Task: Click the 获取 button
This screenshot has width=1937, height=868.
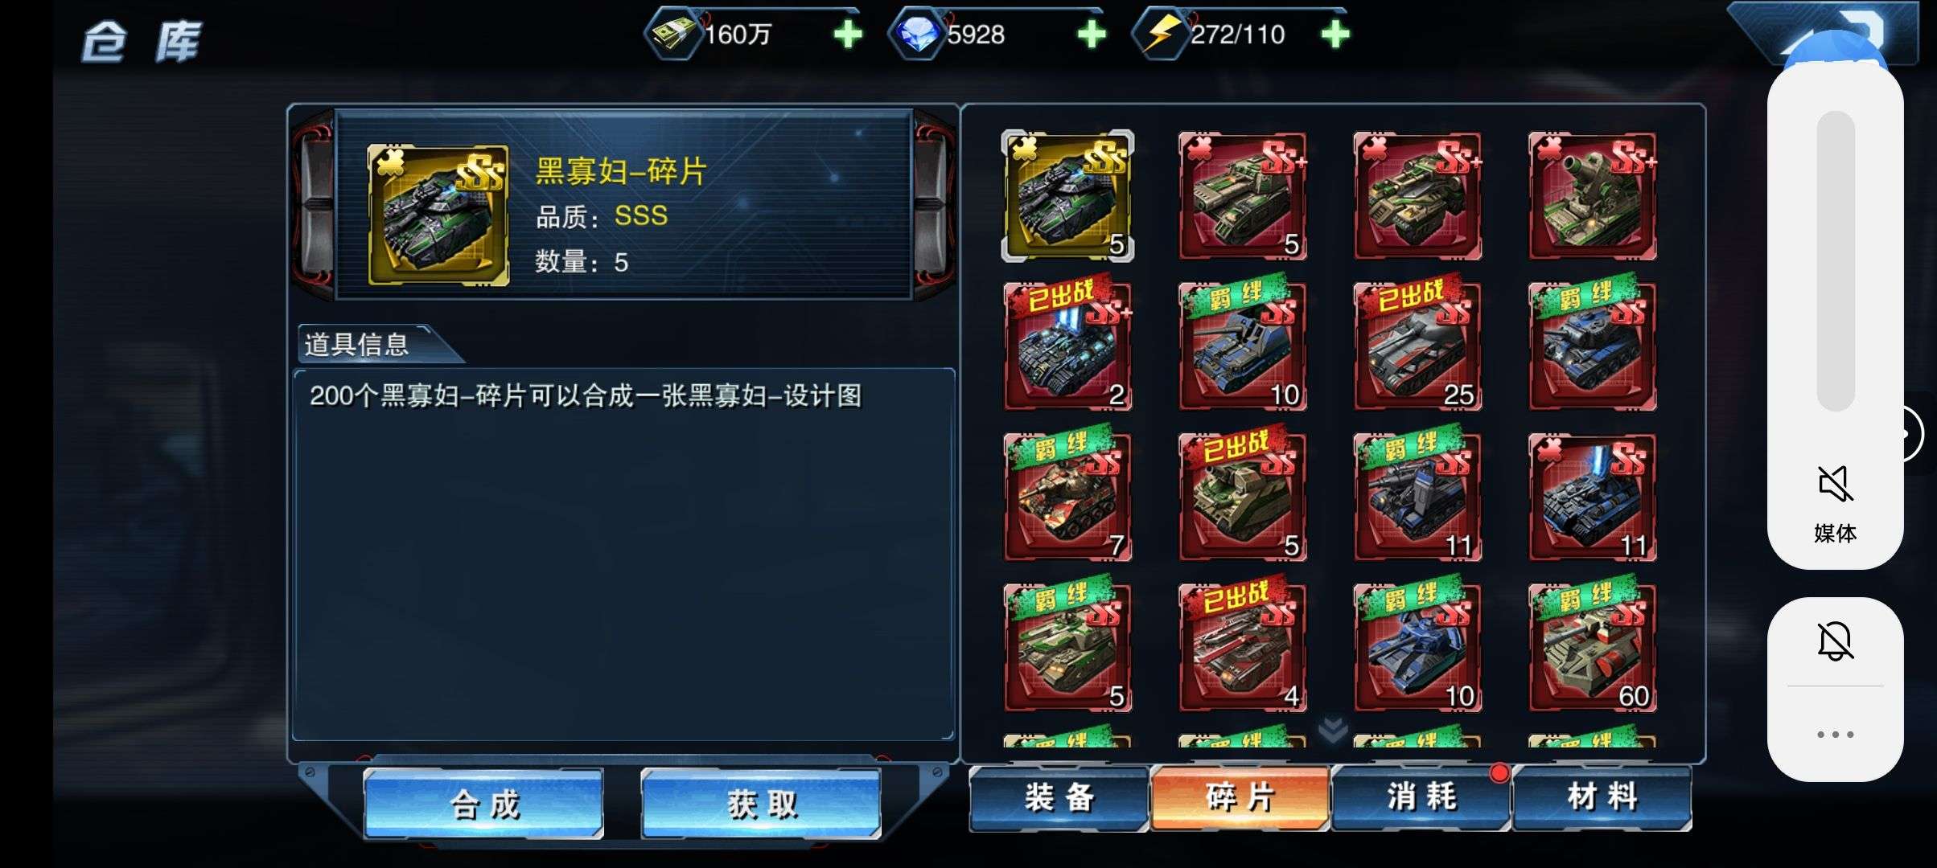Action: 761,804
